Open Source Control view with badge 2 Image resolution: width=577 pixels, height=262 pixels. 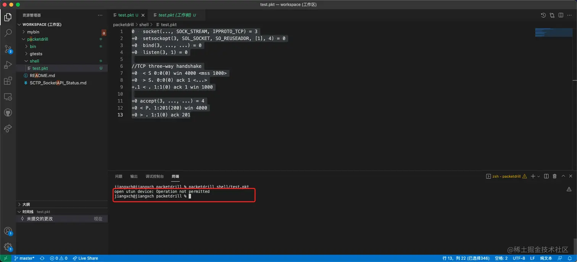click(x=8, y=49)
